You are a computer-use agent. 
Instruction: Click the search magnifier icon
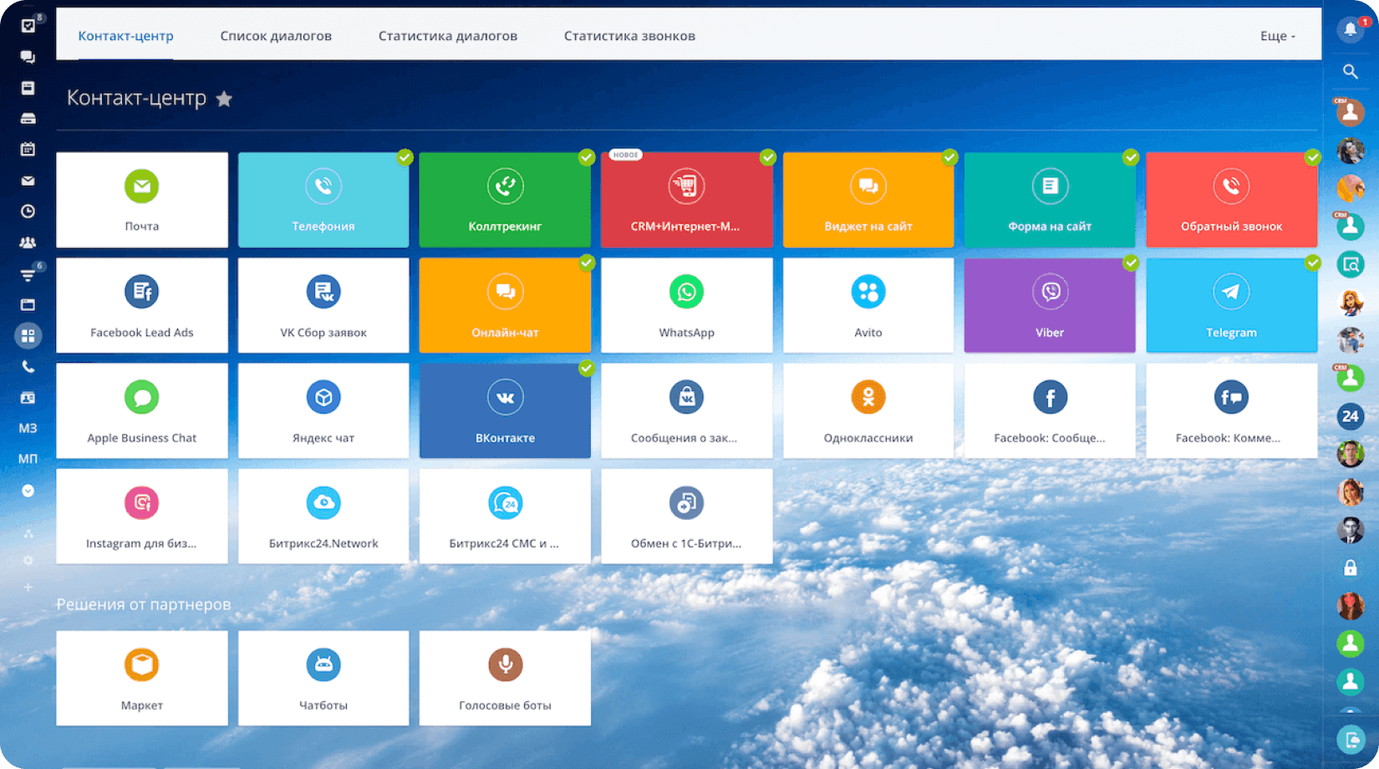1350,72
